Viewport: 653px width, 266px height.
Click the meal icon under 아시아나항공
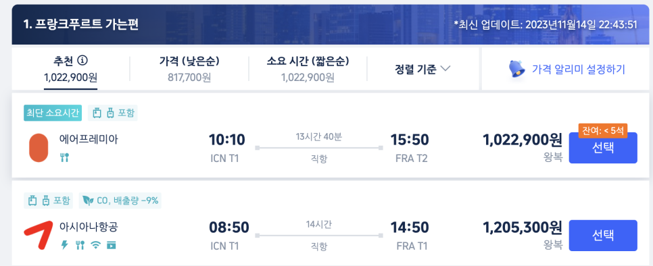(x=80, y=245)
